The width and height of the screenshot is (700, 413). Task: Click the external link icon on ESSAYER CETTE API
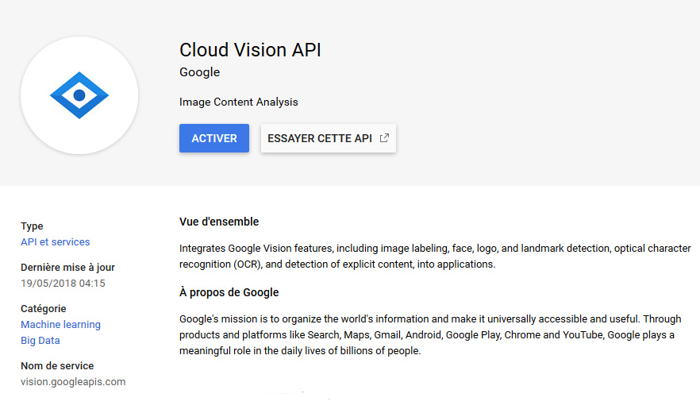coord(384,138)
